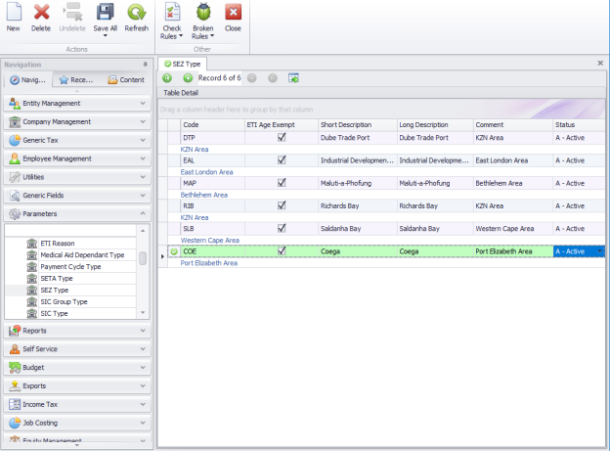Image resolution: width=610 pixels, height=451 pixels.
Task: Toggle ETI Age Exempt checkbox for COE row
Action: 282,251
